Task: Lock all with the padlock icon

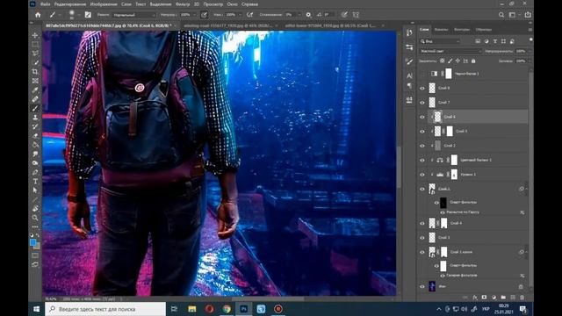Action: [473, 61]
